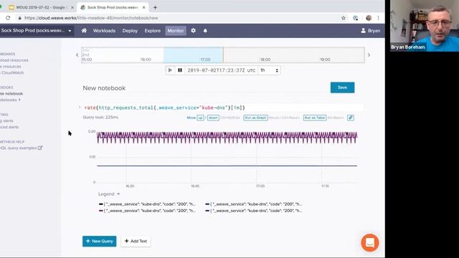The width and height of the screenshot is (459, 258).
Task: Open the settings gear icon
Action: [x=193, y=30]
